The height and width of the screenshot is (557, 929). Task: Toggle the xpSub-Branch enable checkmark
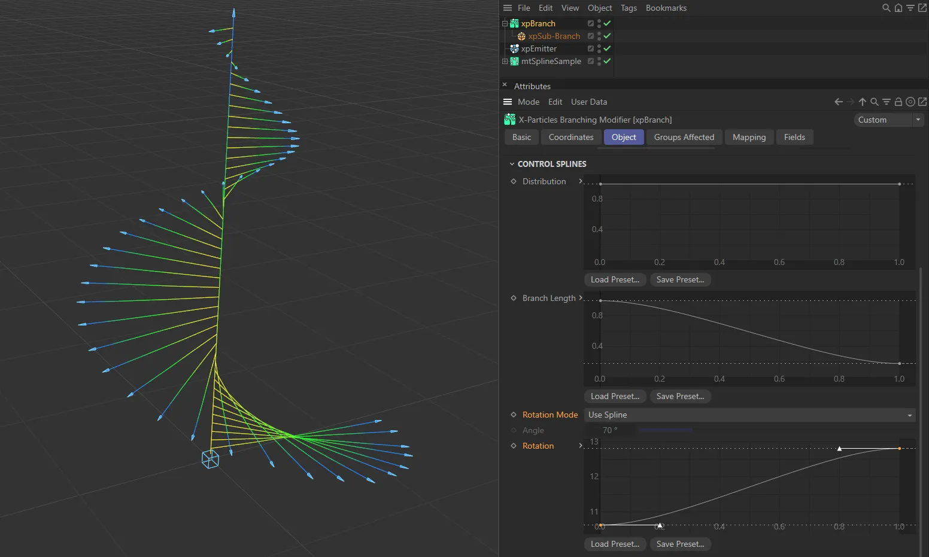click(x=606, y=36)
